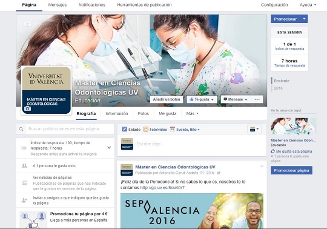Viewport: 327px width, 229px height.
Task: Open Configuración
Action: coord(274,5)
